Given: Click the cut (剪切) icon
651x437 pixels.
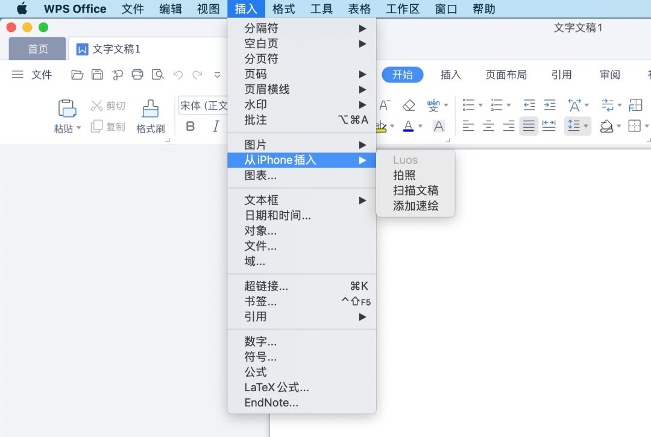Looking at the screenshot, I should (96, 105).
